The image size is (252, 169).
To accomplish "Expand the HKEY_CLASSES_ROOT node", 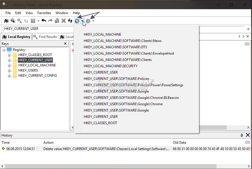I will [x=9, y=55].
